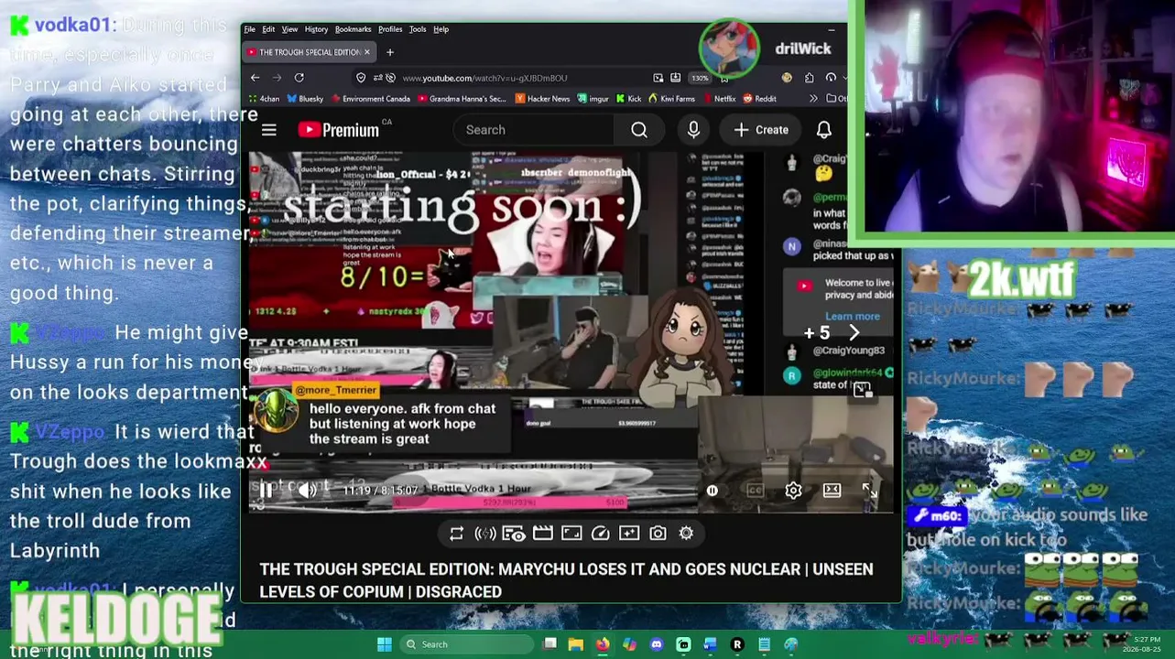Click the browser address bar URL
The image size is (1175, 659).
pyautogui.click(x=484, y=78)
